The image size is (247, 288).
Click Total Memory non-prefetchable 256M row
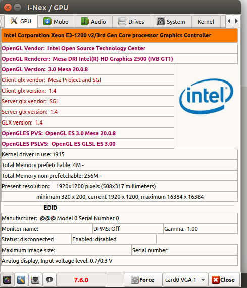(x=120, y=176)
